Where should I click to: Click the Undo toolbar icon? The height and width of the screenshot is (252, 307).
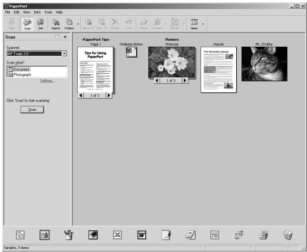coord(128,24)
